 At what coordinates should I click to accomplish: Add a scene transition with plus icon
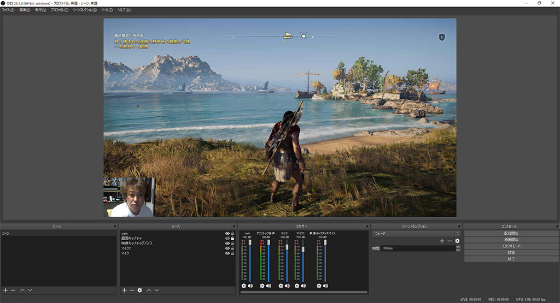point(442,241)
